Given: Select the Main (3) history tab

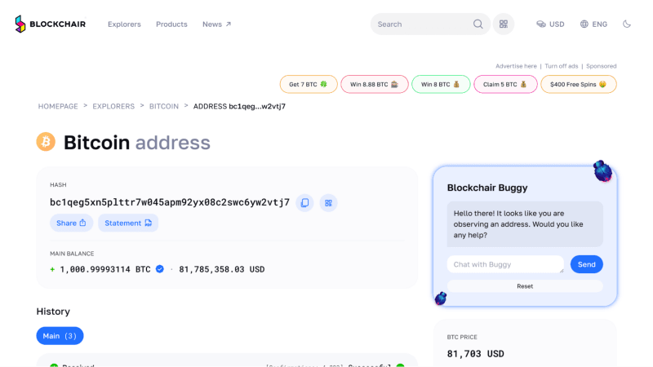Looking at the screenshot, I should point(60,336).
